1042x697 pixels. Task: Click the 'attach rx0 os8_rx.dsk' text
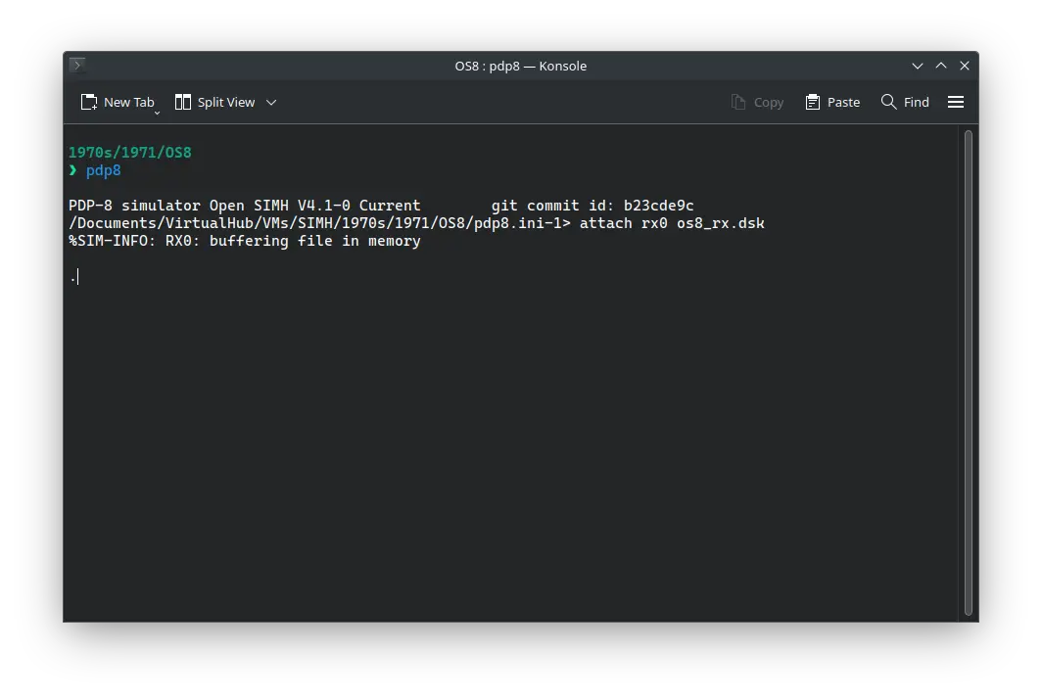(672, 223)
